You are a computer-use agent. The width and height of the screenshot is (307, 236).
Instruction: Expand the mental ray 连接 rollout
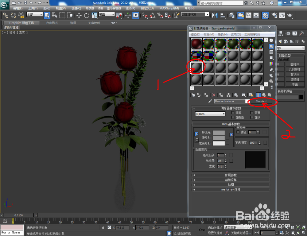point(231,189)
